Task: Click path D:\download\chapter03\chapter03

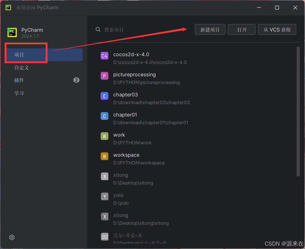Action: pos(151,102)
